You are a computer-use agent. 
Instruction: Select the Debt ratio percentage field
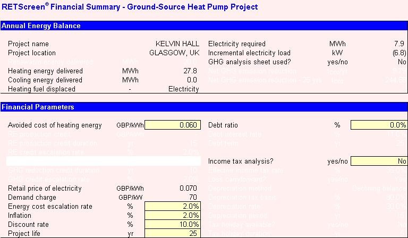click(379, 125)
